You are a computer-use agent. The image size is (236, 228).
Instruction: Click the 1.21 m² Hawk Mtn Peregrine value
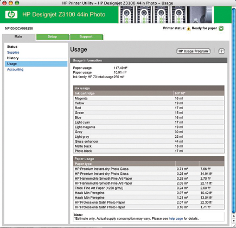pos(182,198)
